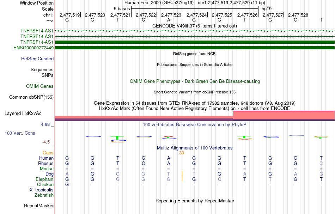Click the Basewise Conservation by PhyloP title
The image size is (335, 214).
195,124
